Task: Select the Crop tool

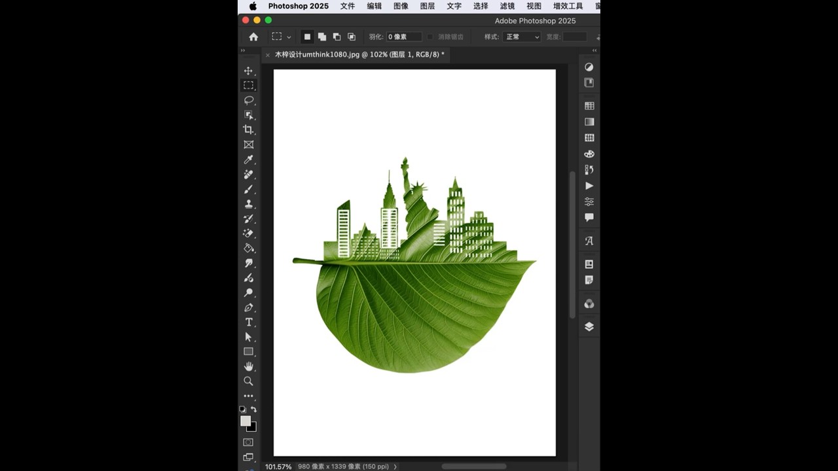Action: pos(248,130)
